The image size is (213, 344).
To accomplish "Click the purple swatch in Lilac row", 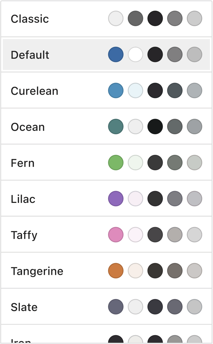I will pyautogui.click(x=116, y=199).
